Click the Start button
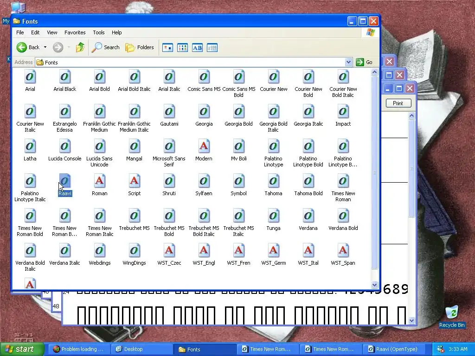Viewport: 475px width, 356px height. pos(21,349)
